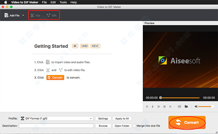Click the 4K badge

click(75, 46)
